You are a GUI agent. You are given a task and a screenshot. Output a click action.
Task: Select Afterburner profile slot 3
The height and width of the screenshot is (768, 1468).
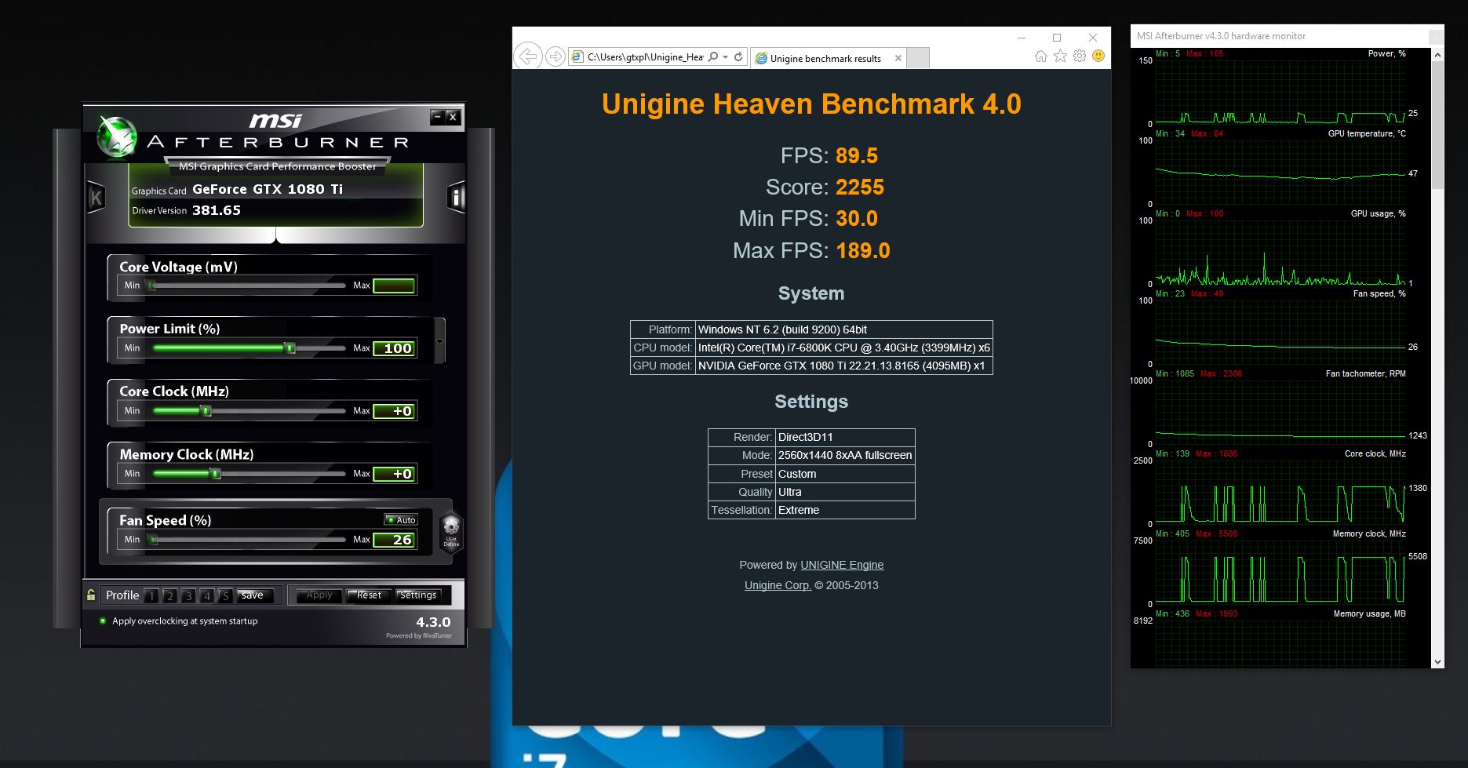coord(188,596)
